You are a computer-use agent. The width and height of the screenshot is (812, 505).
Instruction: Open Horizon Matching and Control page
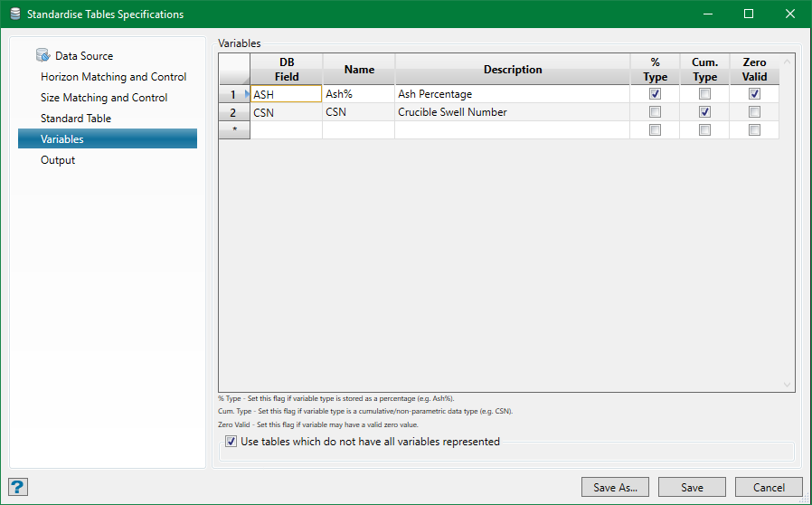(x=113, y=77)
